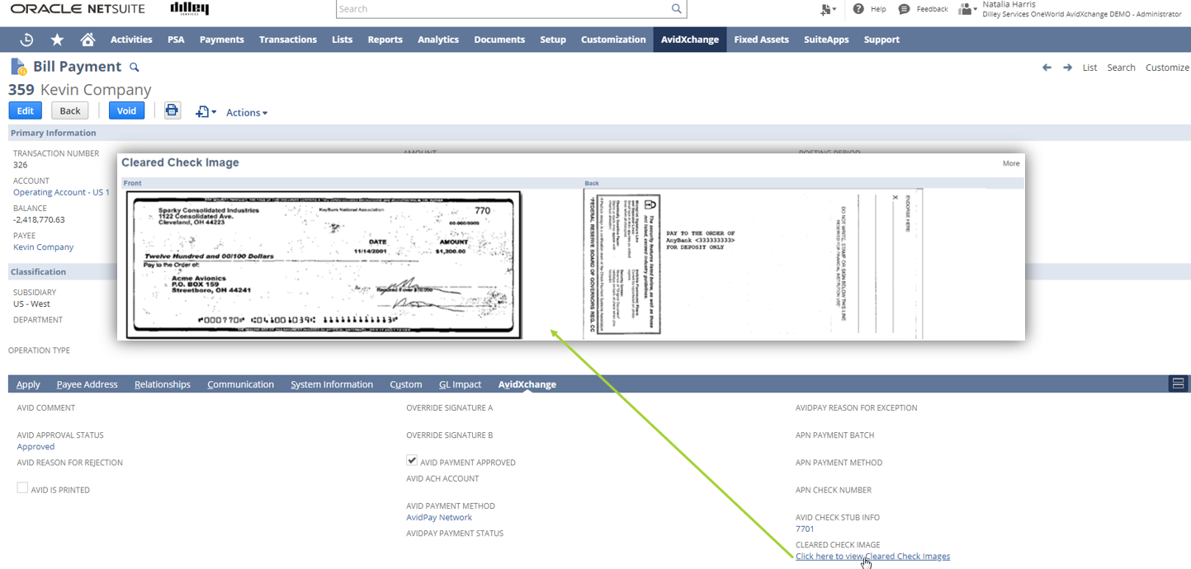Click the subtab layout toggle icon
Viewport: 1191px width, 569px height.
(1178, 383)
